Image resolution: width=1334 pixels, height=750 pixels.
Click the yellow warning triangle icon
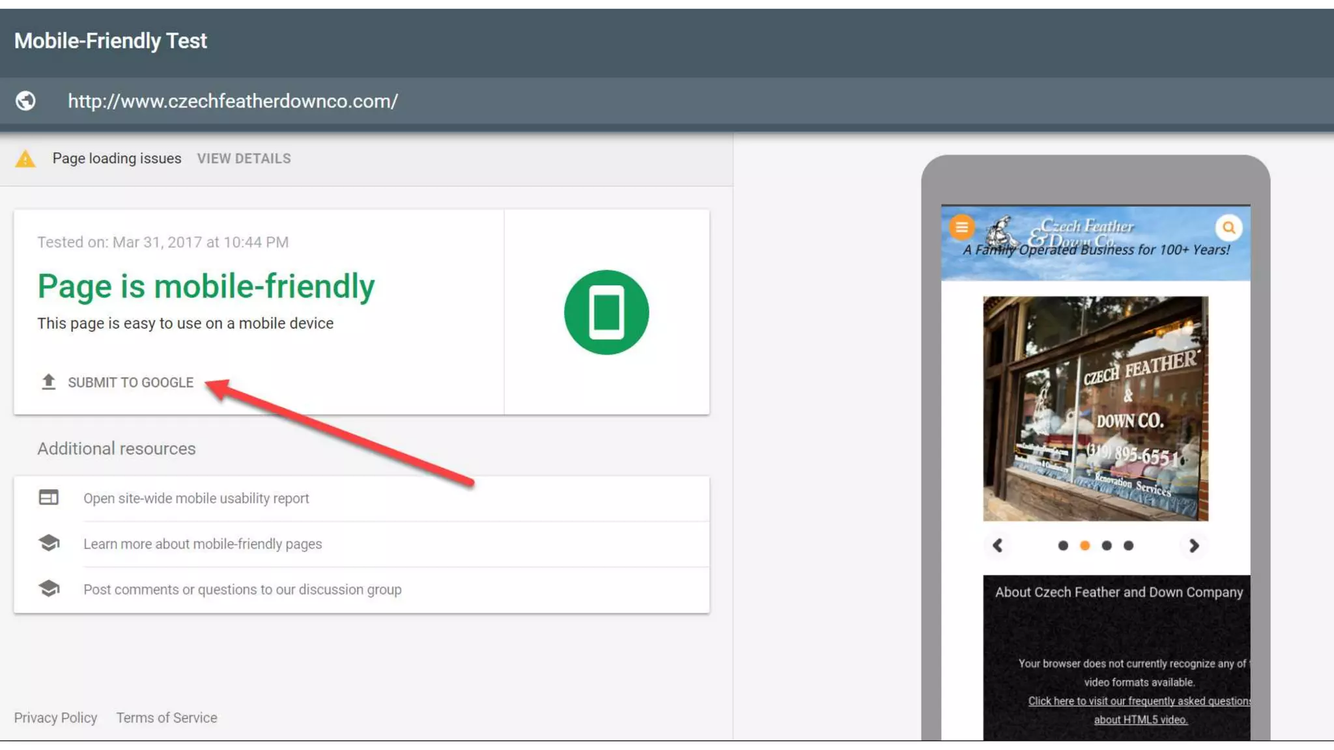[25, 159]
